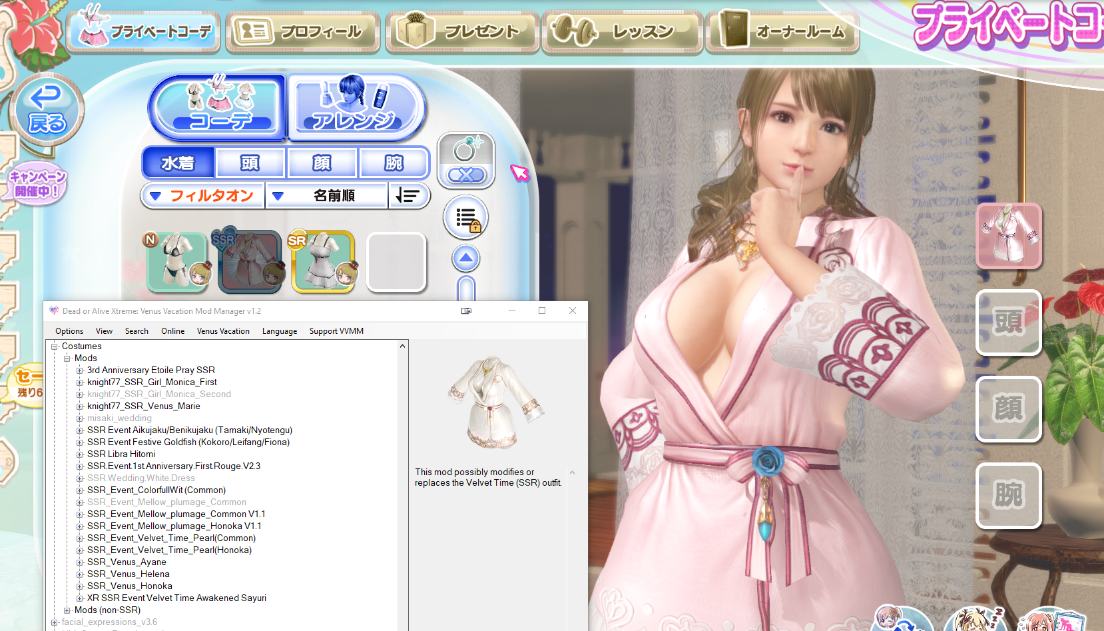Open Venus Vacation menu in Mod Manager
This screenshot has height=631, width=1104.
223,331
